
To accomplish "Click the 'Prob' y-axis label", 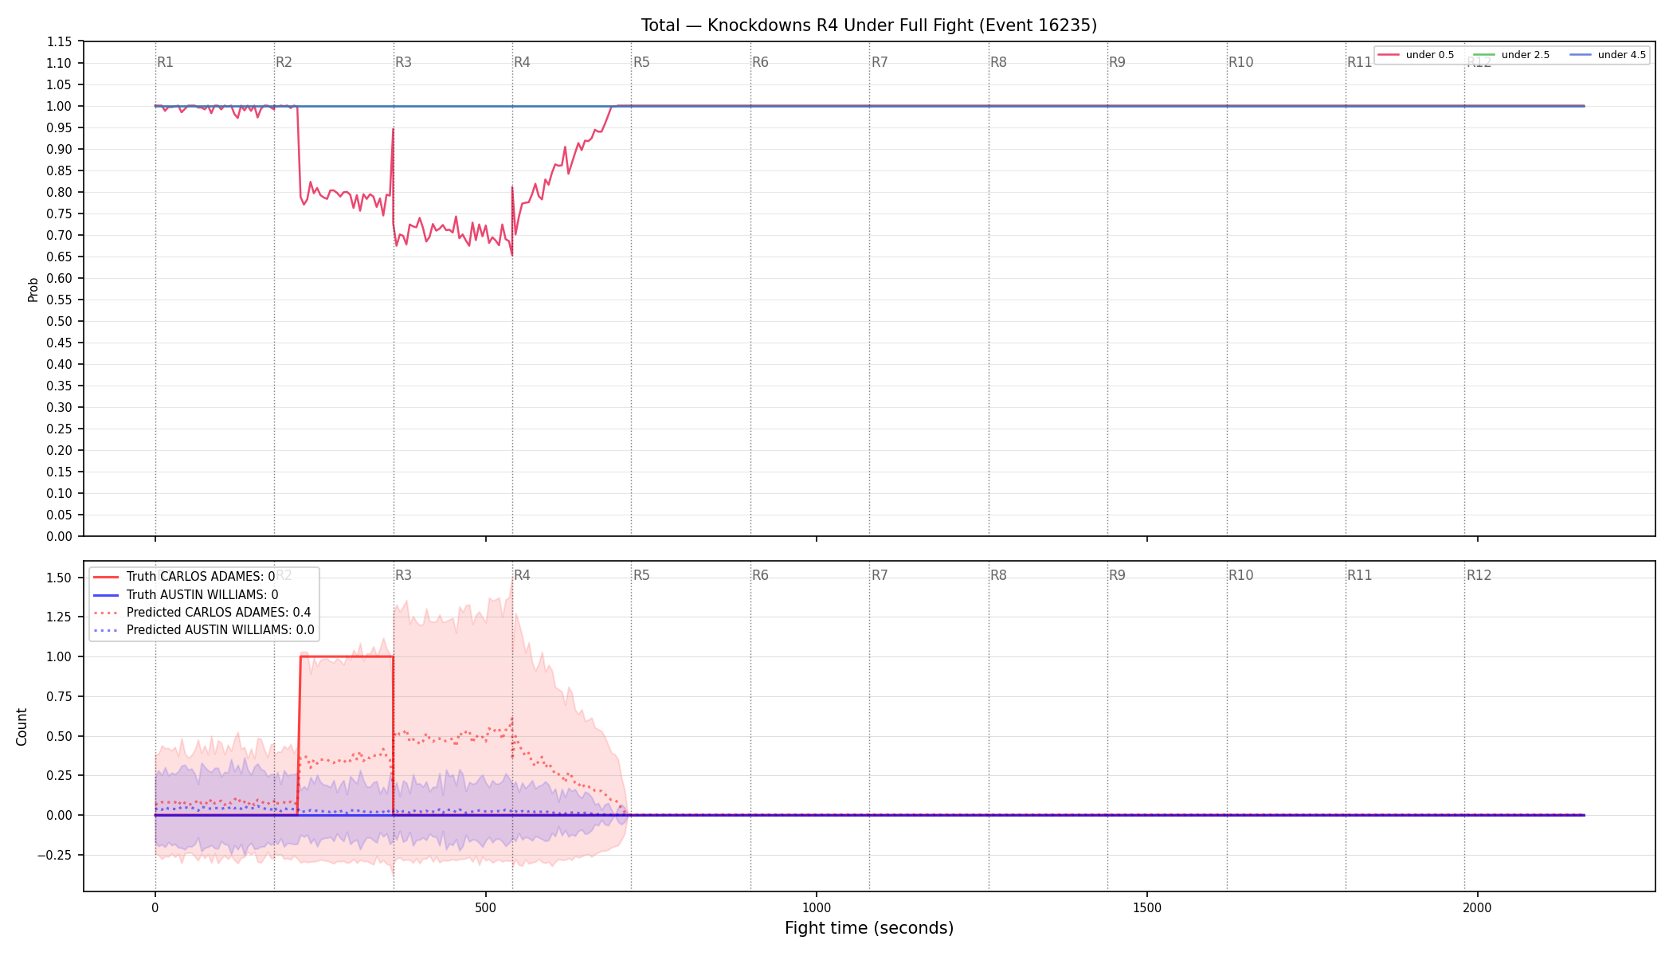I will pos(33,289).
